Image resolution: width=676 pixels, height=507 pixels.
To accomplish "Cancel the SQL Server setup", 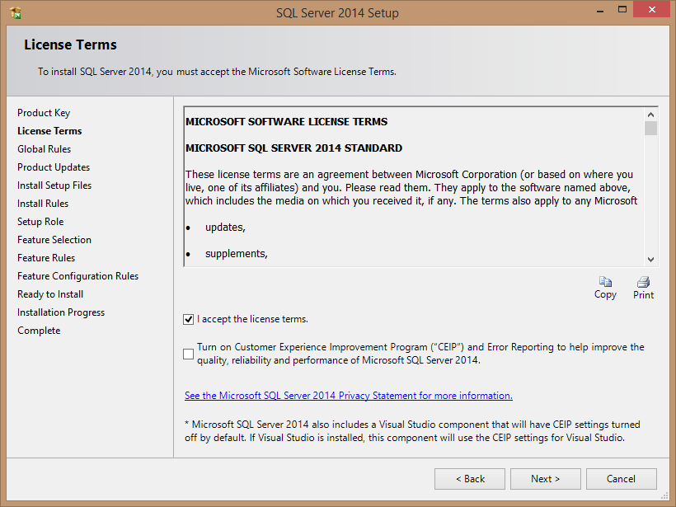I will click(621, 479).
